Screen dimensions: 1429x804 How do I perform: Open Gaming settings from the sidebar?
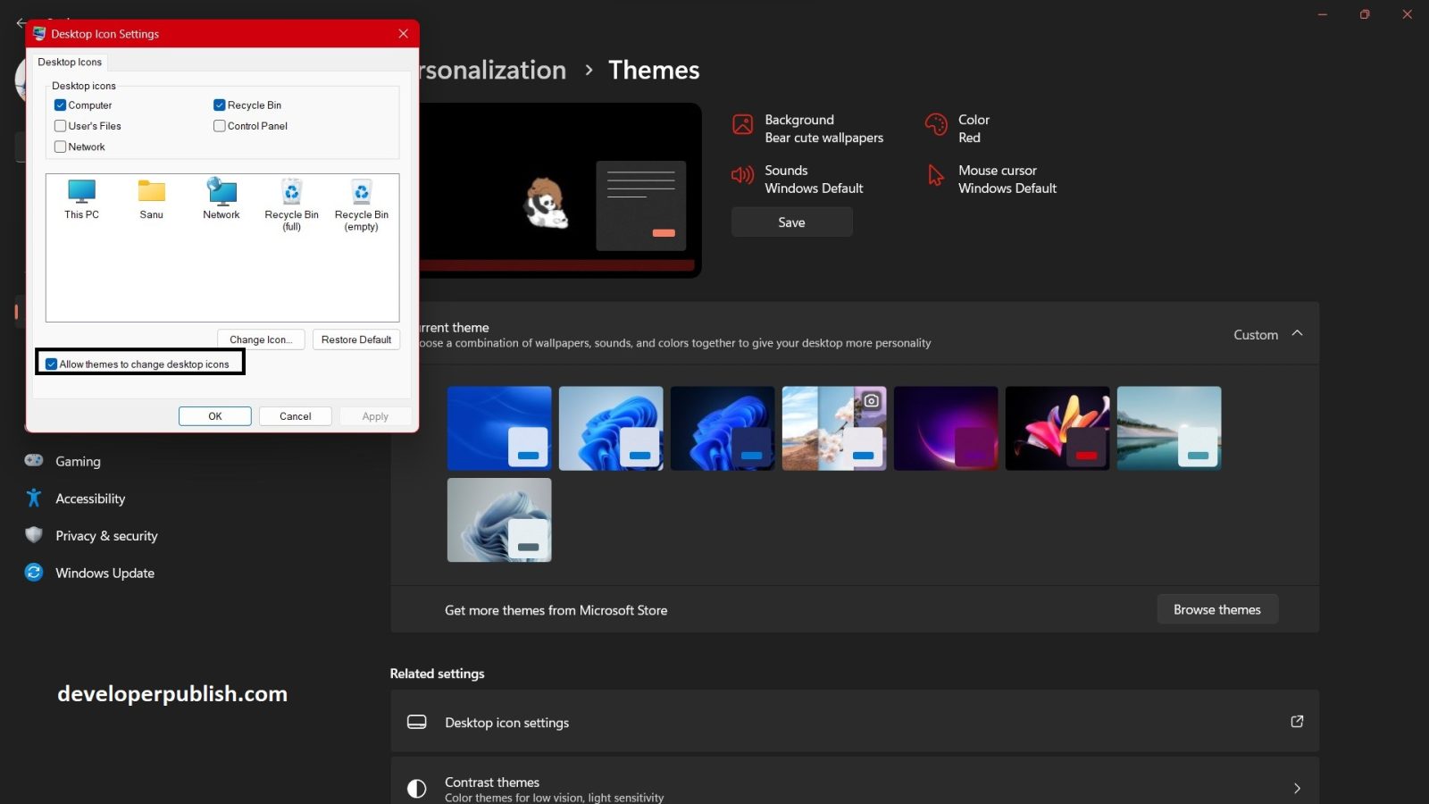coord(79,461)
